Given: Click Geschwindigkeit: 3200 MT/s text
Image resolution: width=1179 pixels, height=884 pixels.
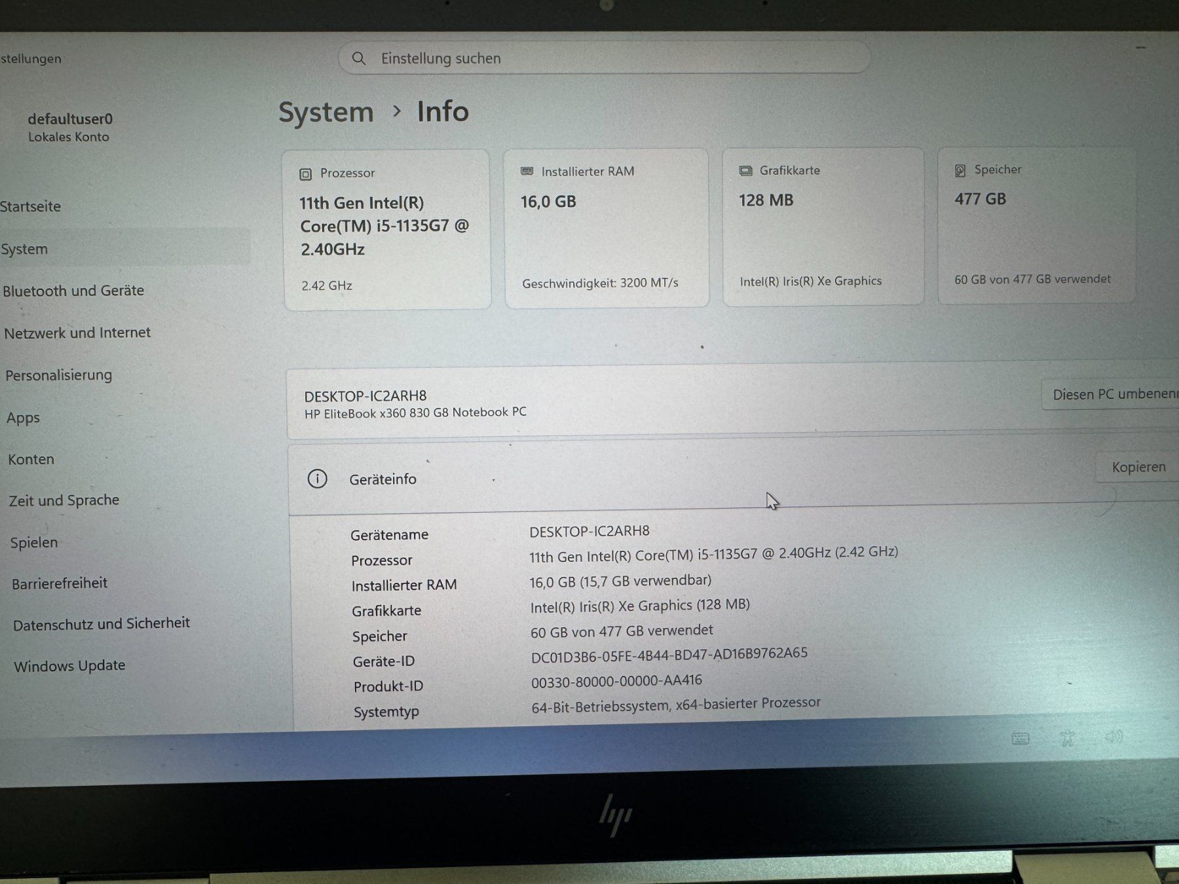Looking at the screenshot, I should point(600,284).
